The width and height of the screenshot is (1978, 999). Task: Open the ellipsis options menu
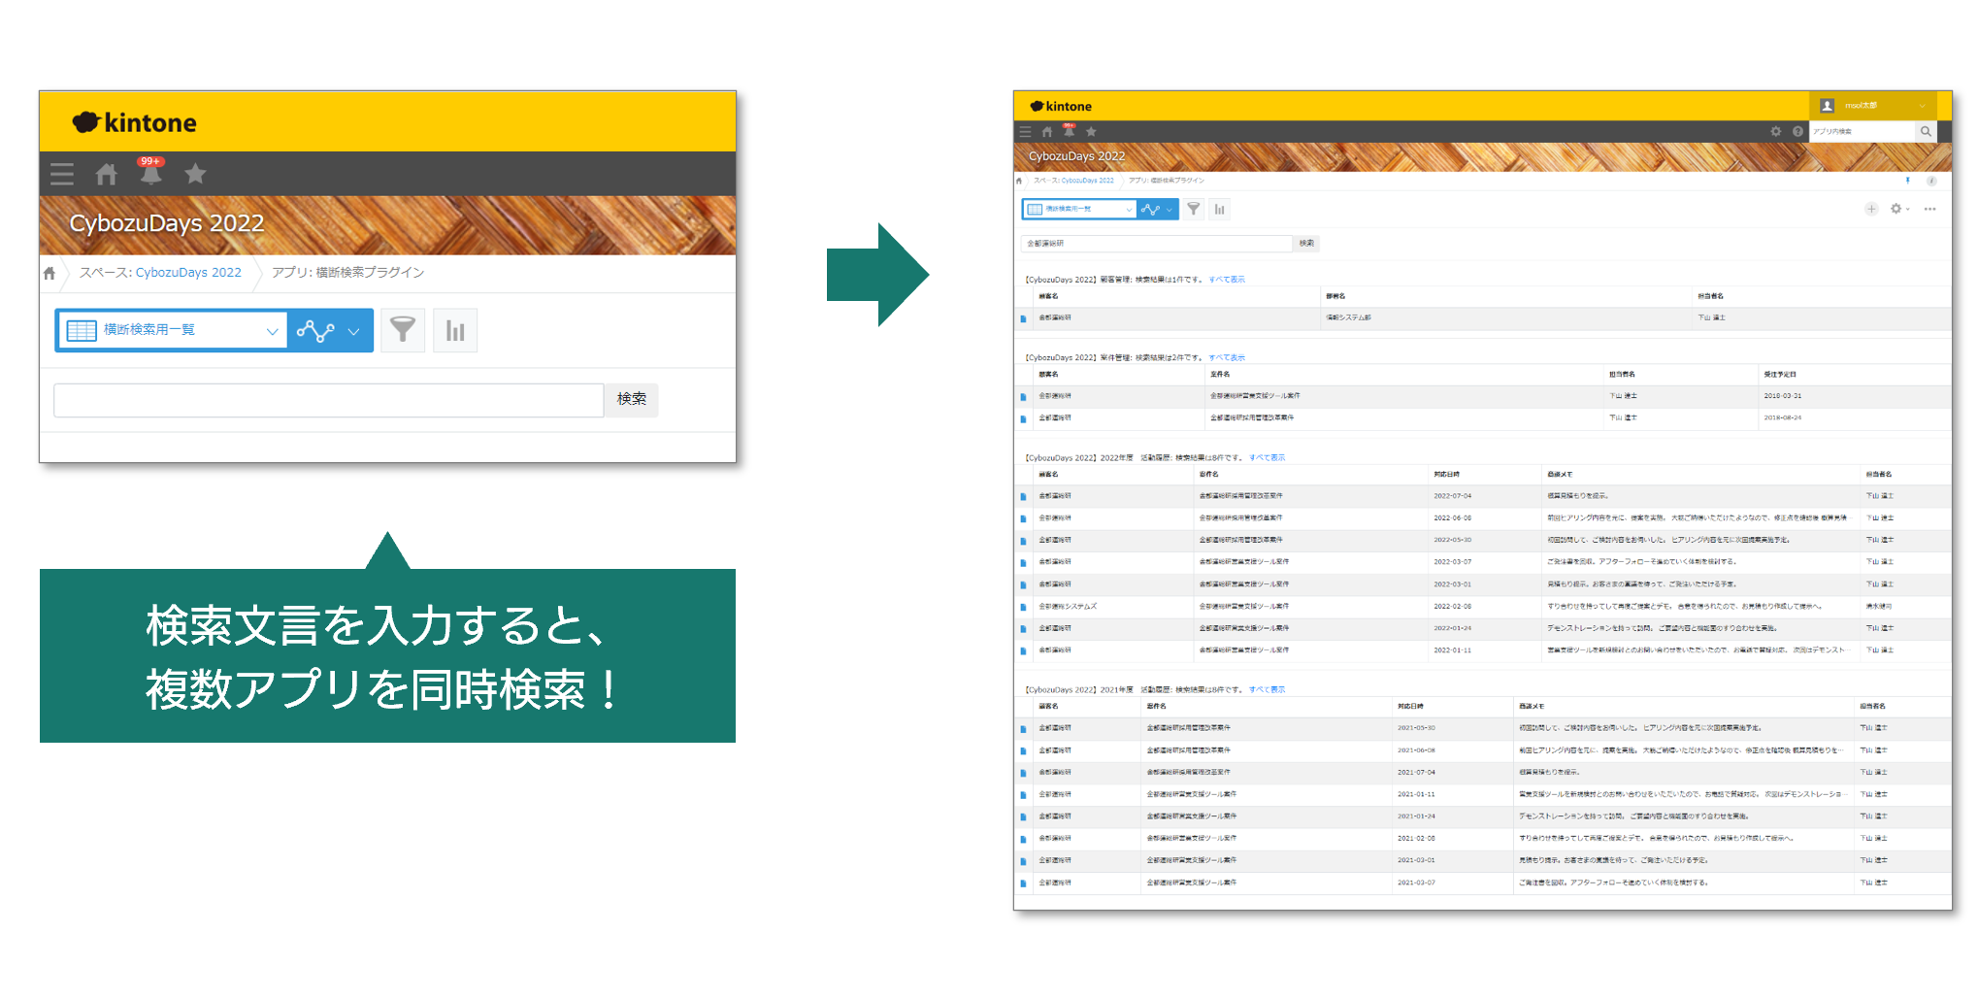point(1930,209)
